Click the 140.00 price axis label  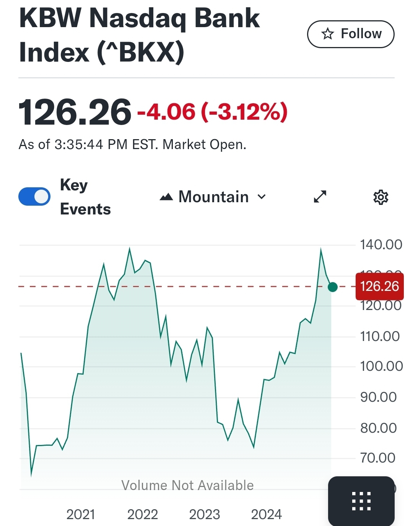(x=381, y=245)
